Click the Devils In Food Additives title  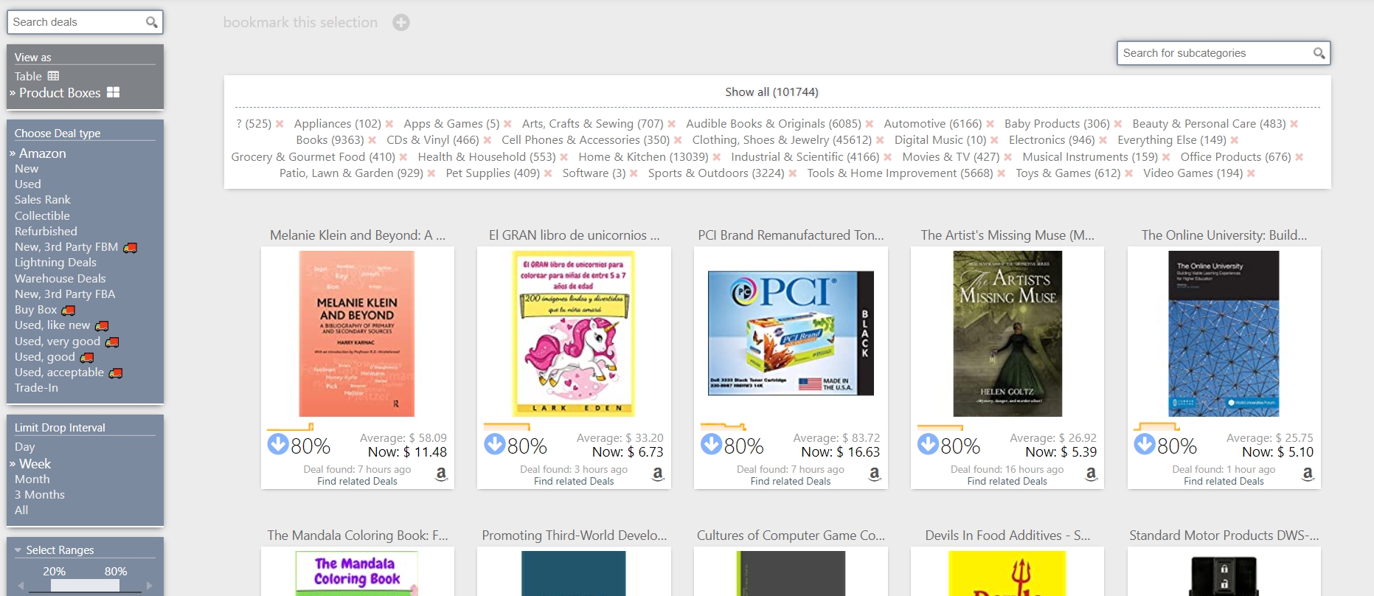pyautogui.click(x=1007, y=536)
